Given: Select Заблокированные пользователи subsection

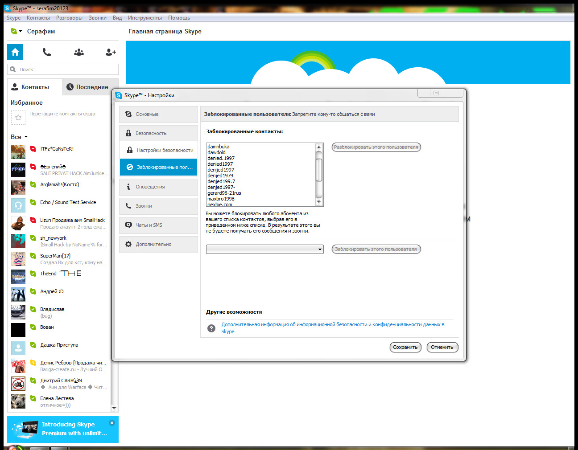Looking at the screenshot, I should [x=158, y=167].
